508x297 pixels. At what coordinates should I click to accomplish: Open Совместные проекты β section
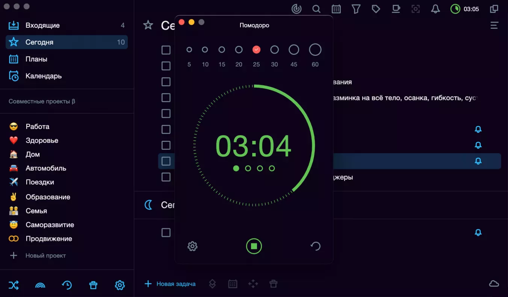[x=42, y=101]
